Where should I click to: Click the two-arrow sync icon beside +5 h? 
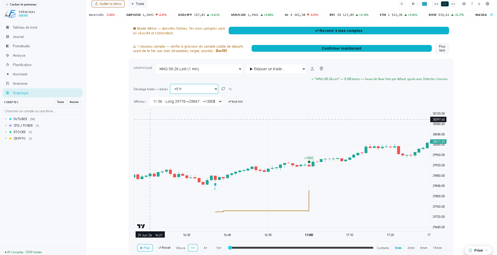click(223, 89)
